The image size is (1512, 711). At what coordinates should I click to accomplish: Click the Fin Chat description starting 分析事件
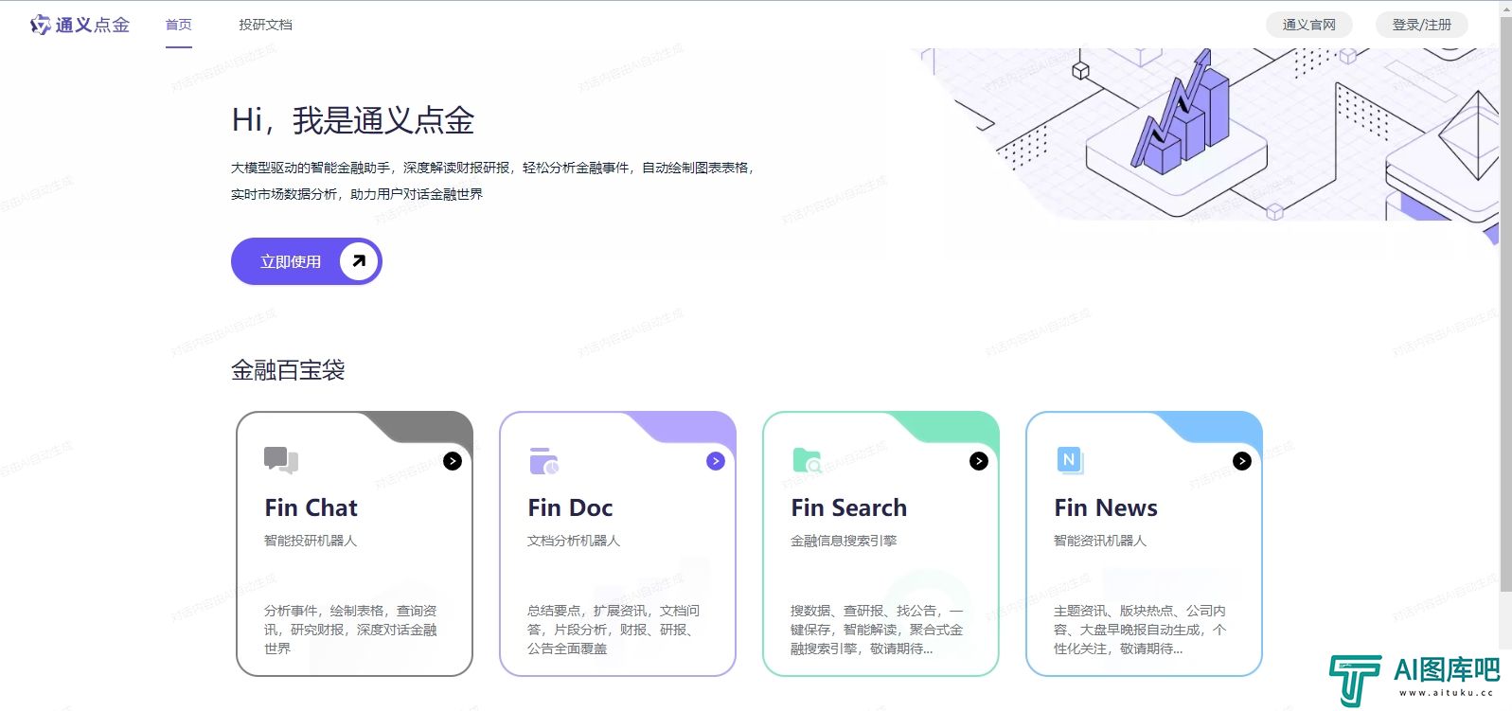[x=350, y=630]
